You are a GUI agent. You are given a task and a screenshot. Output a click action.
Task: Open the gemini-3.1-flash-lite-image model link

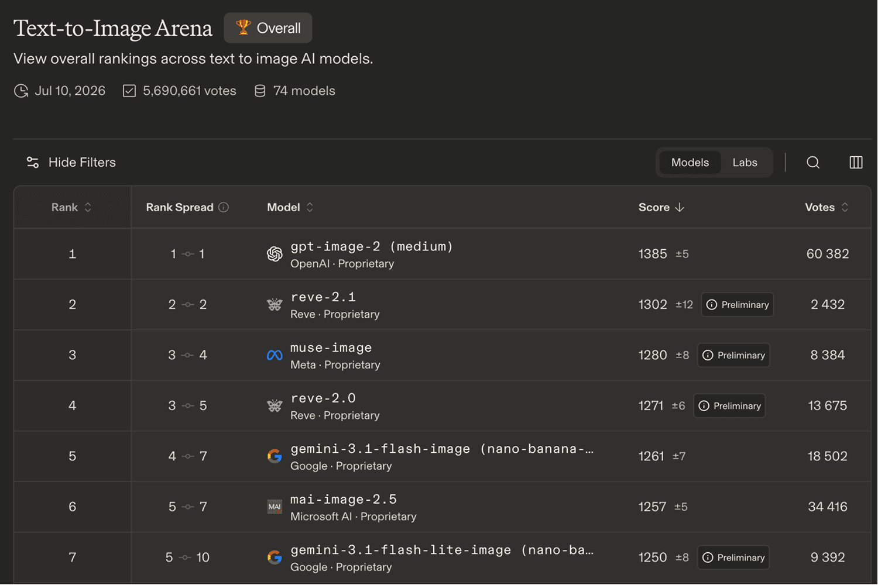(442, 550)
